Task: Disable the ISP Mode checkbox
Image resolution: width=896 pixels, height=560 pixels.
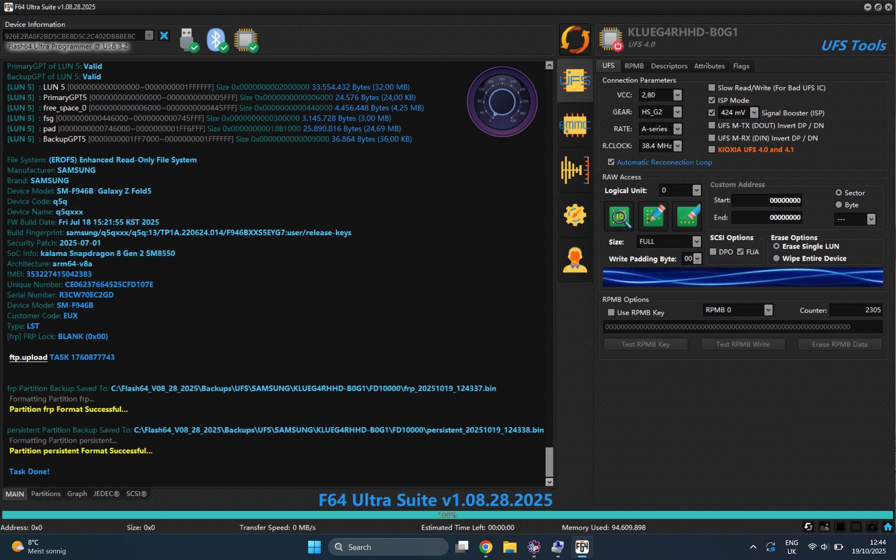Action: 712,100
